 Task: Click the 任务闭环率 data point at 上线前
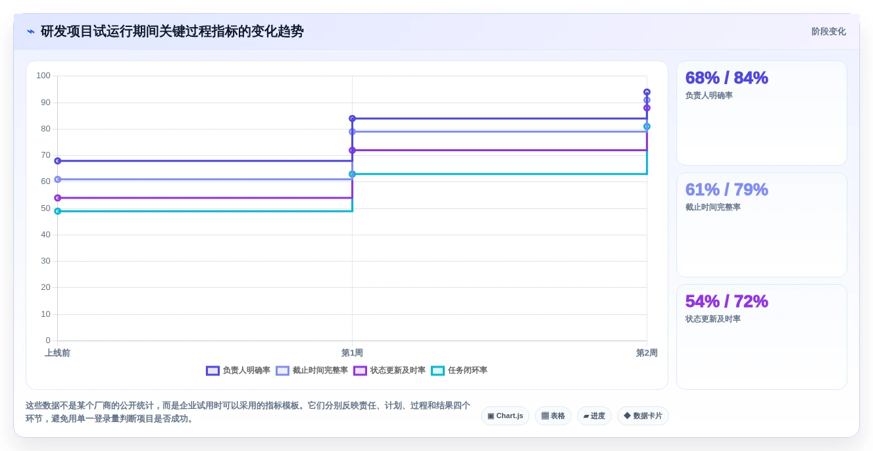(57, 211)
